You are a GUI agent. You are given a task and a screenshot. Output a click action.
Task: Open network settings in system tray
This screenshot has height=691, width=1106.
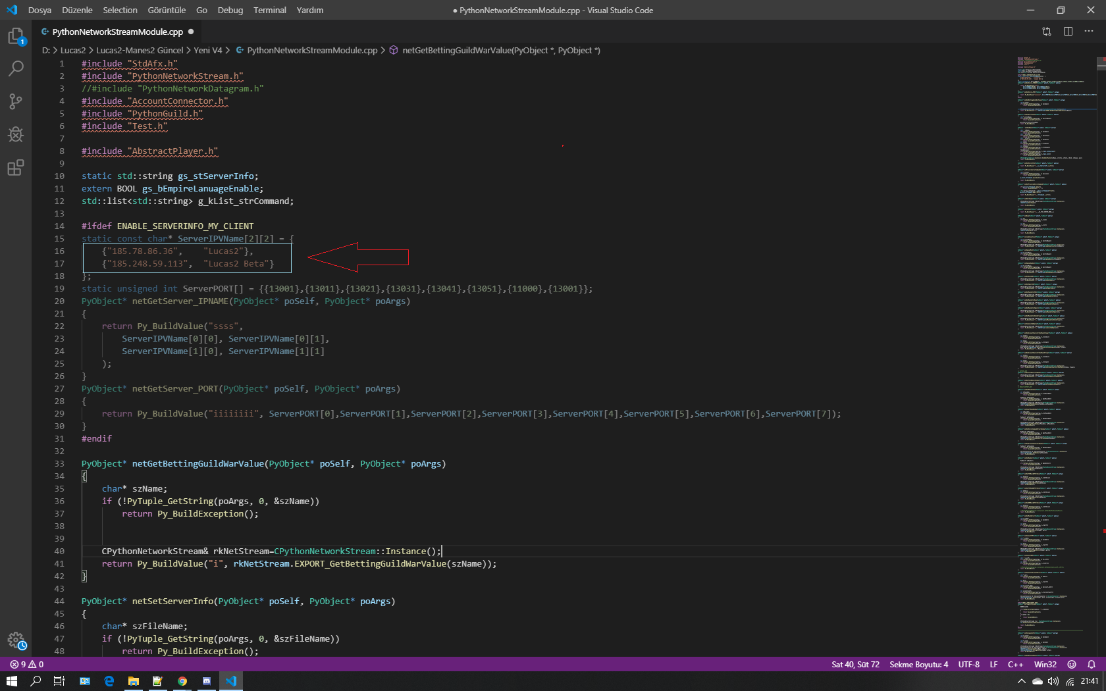[x=1070, y=681]
